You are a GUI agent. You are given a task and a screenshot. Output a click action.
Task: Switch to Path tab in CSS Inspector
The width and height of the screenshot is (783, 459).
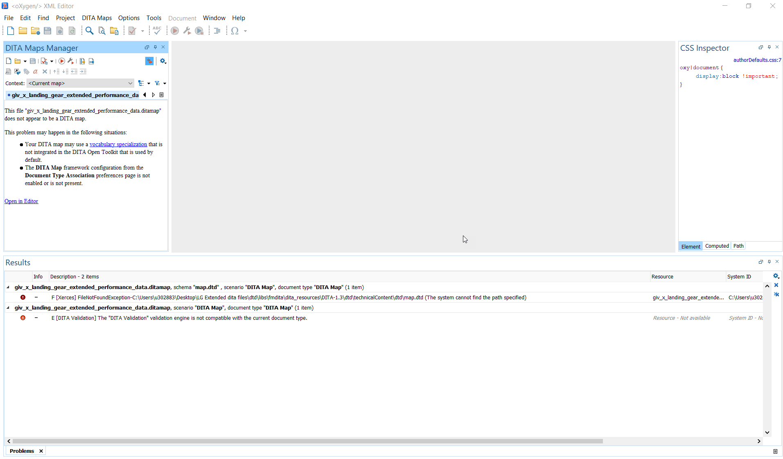click(738, 246)
